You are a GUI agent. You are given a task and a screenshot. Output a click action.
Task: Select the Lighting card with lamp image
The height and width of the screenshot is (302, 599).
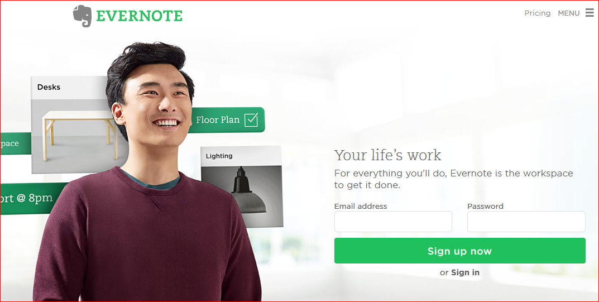pyautogui.click(x=242, y=186)
